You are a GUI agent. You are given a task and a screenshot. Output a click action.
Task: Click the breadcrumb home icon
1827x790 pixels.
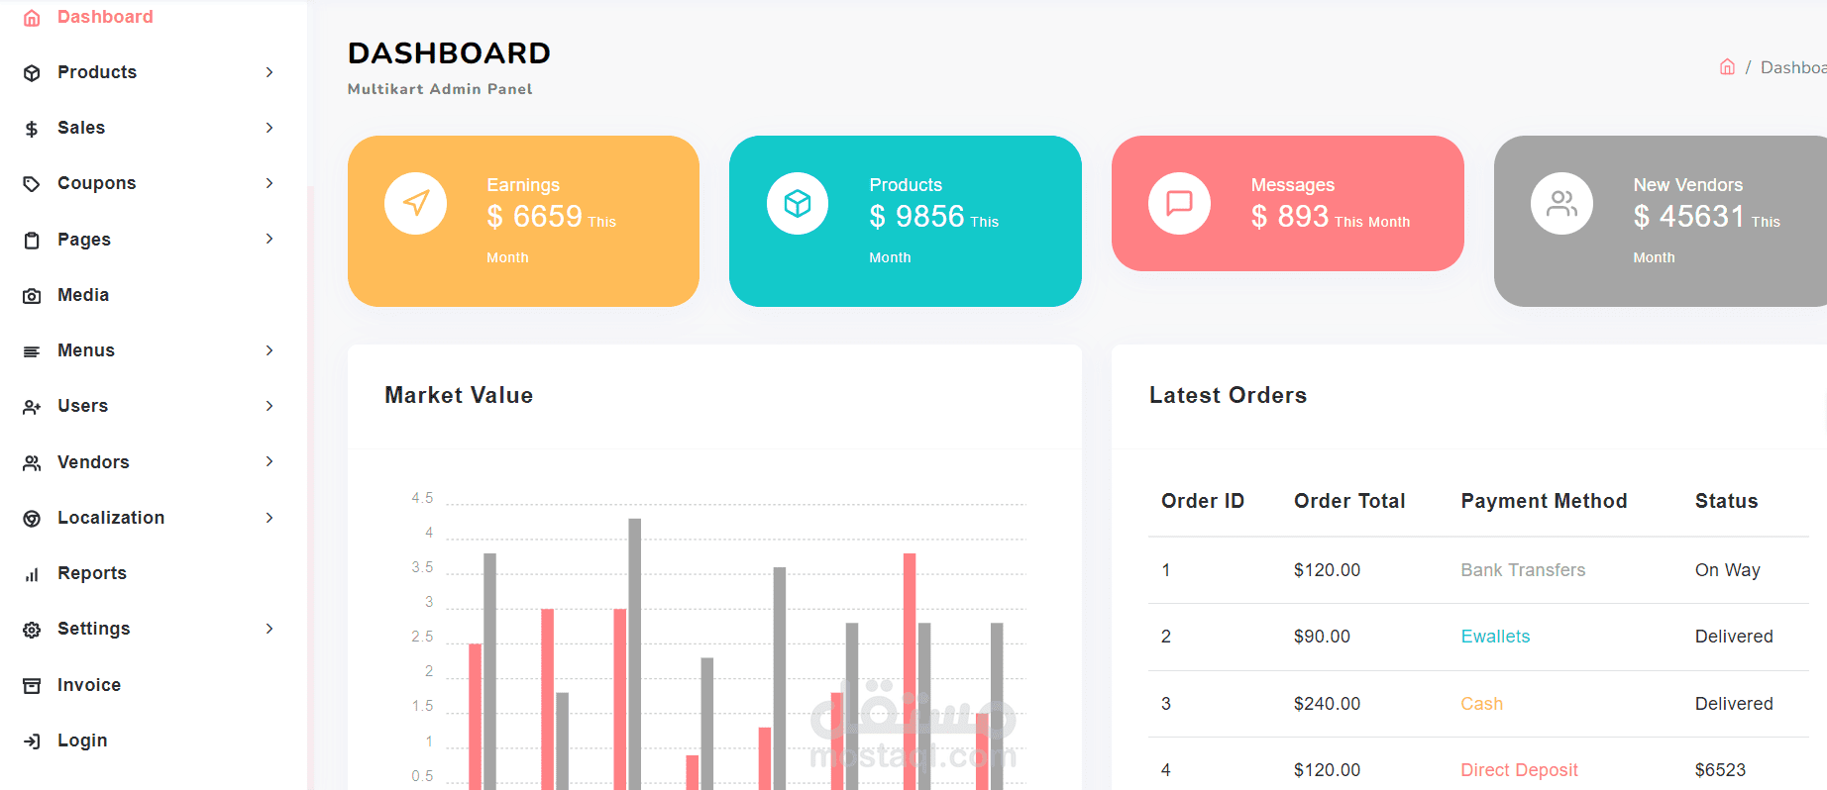pos(1727,67)
